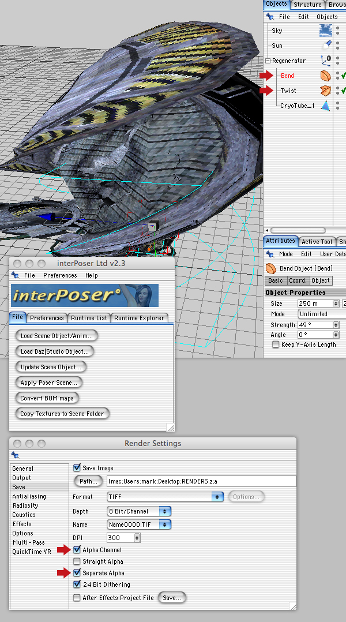
Task: Select Output in Render Settings list
Action: tap(21, 478)
